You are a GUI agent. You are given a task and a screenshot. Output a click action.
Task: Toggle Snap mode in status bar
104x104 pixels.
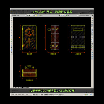point(34,95)
